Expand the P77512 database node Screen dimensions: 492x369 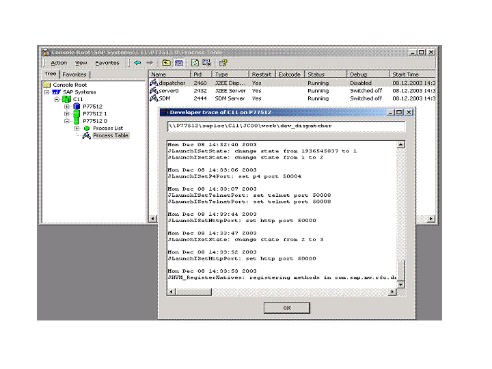coord(67,107)
